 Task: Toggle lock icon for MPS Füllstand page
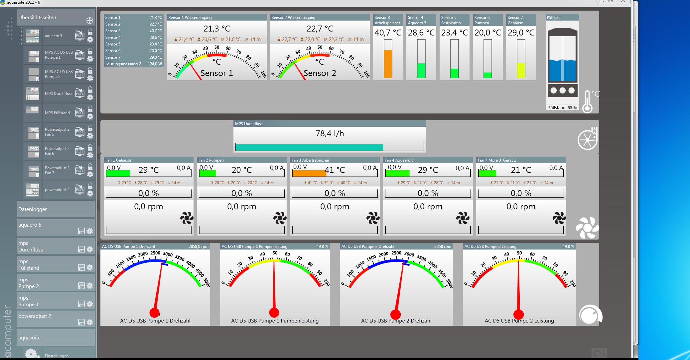[90, 109]
